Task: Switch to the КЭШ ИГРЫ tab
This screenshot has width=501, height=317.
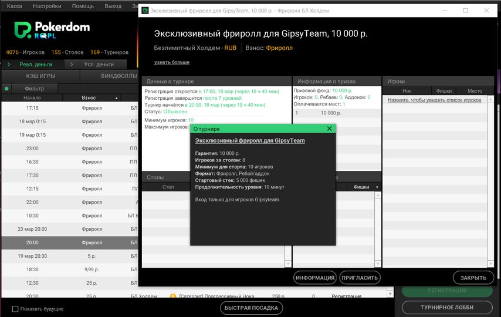Action: (x=40, y=76)
